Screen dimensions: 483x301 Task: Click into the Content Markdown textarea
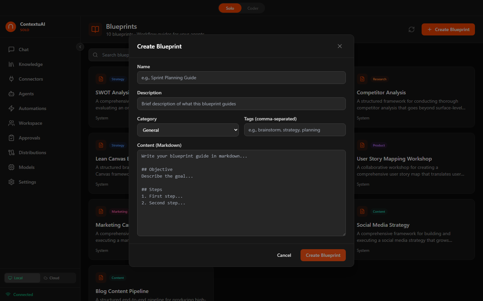click(x=241, y=193)
